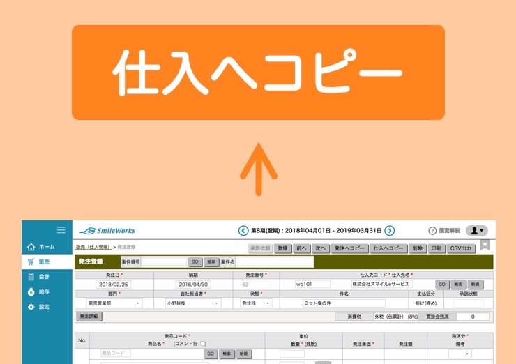Image resolution: width=516 pixels, height=364 pixels.
Task: Click the 発注番号 field showing 62
Action: [256, 285]
